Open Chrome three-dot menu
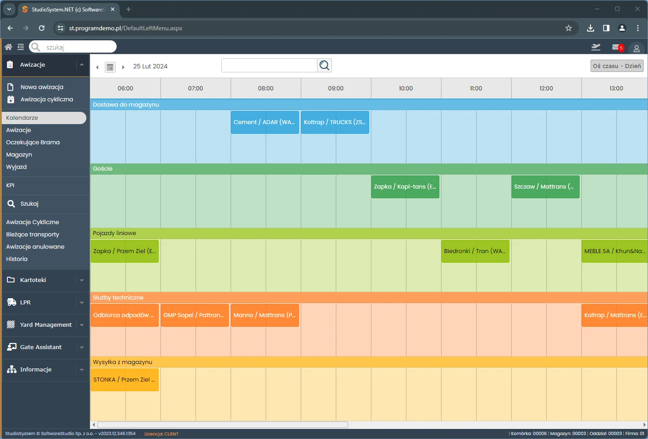This screenshot has height=439, width=648. click(638, 28)
